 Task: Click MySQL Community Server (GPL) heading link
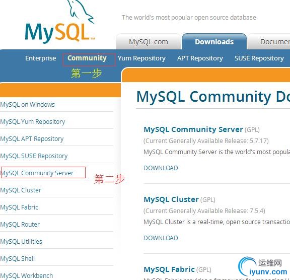point(201,129)
